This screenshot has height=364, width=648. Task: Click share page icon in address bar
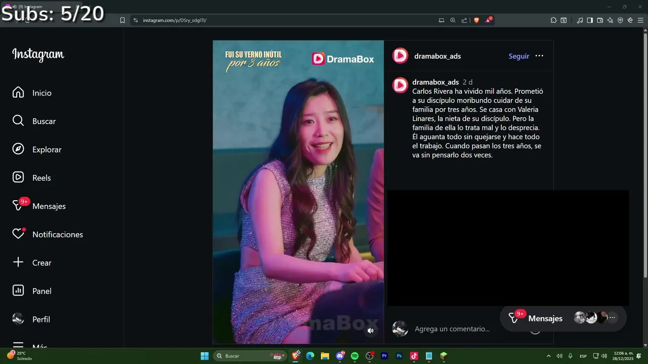point(465,20)
